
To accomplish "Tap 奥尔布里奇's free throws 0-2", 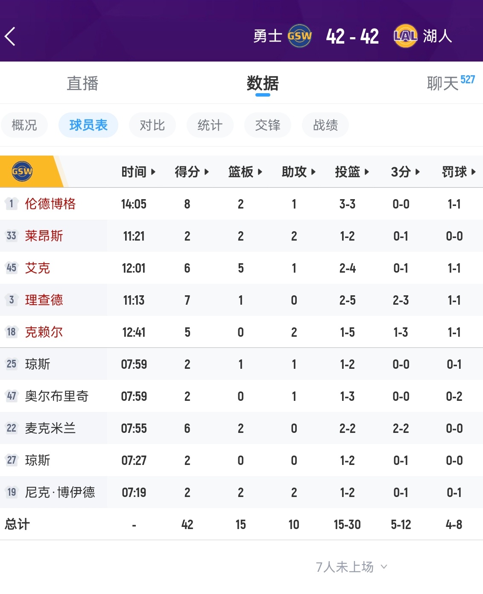I will (454, 396).
